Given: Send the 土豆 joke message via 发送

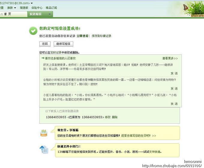Looking at the screenshot, I should [174, 73].
